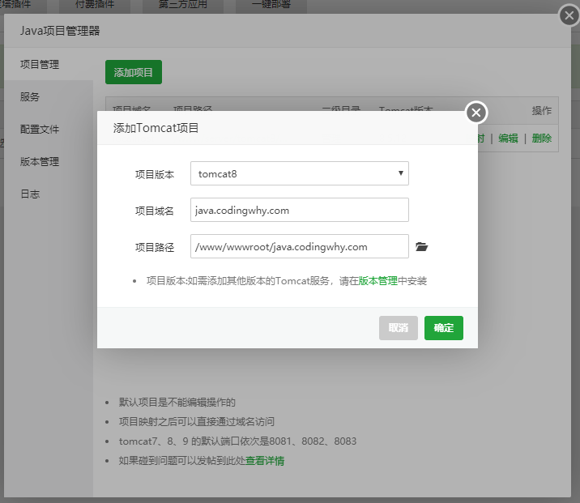Open the 版本管理 link in the dialog hint
Screen dimensions: 580x503
pyautogui.click(x=377, y=281)
